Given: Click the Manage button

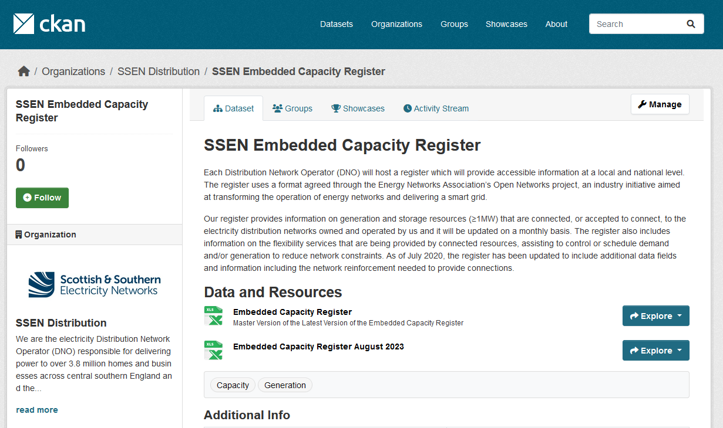Looking at the screenshot, I should point(660,104).
